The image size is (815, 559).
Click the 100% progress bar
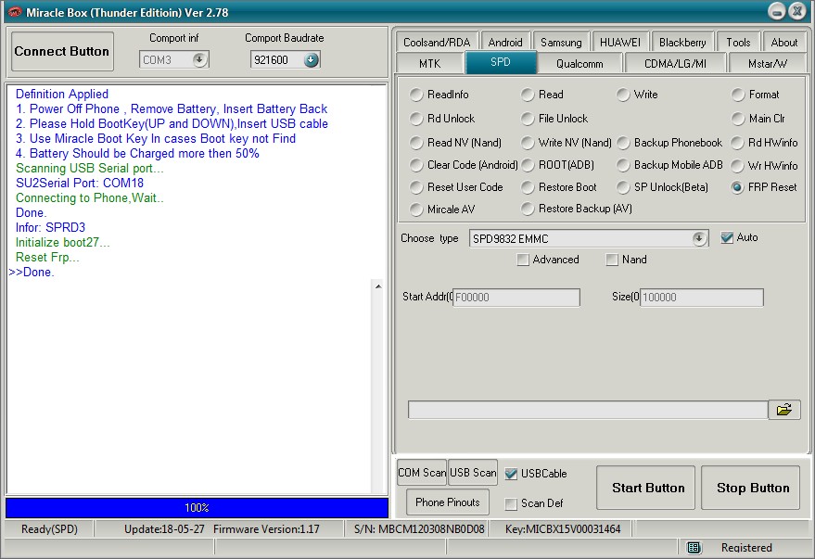coord(197,508)
